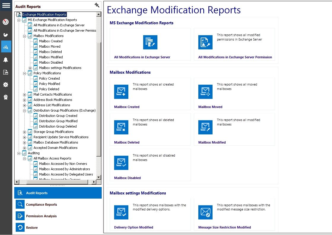Select 'Mailbox Deleted' in the tree
332x235 pixels.
(50, 52)
